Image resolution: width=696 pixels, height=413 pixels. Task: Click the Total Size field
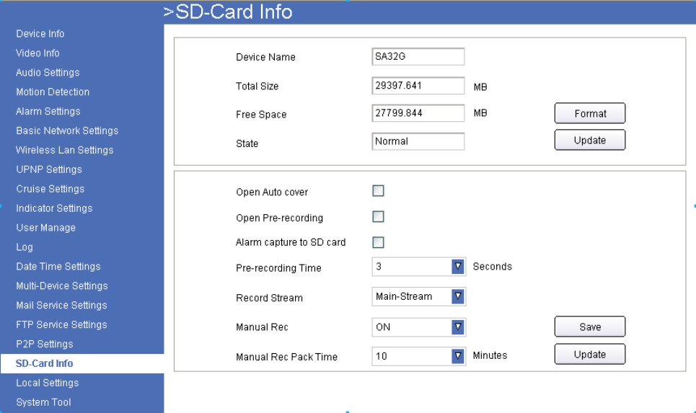tap(418, 86)
